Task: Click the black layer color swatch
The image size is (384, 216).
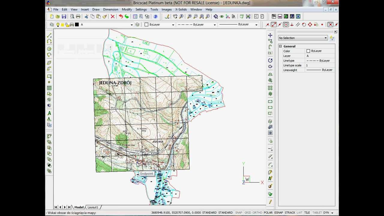Action: tap(77, 25)
